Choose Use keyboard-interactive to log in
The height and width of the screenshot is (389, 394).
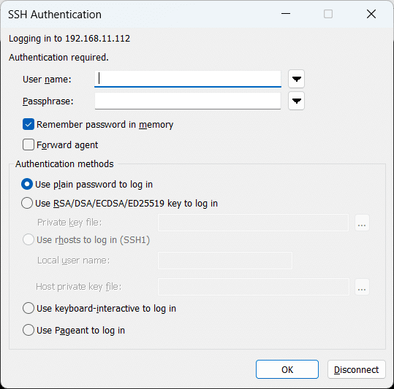click(x=29, y=308)
